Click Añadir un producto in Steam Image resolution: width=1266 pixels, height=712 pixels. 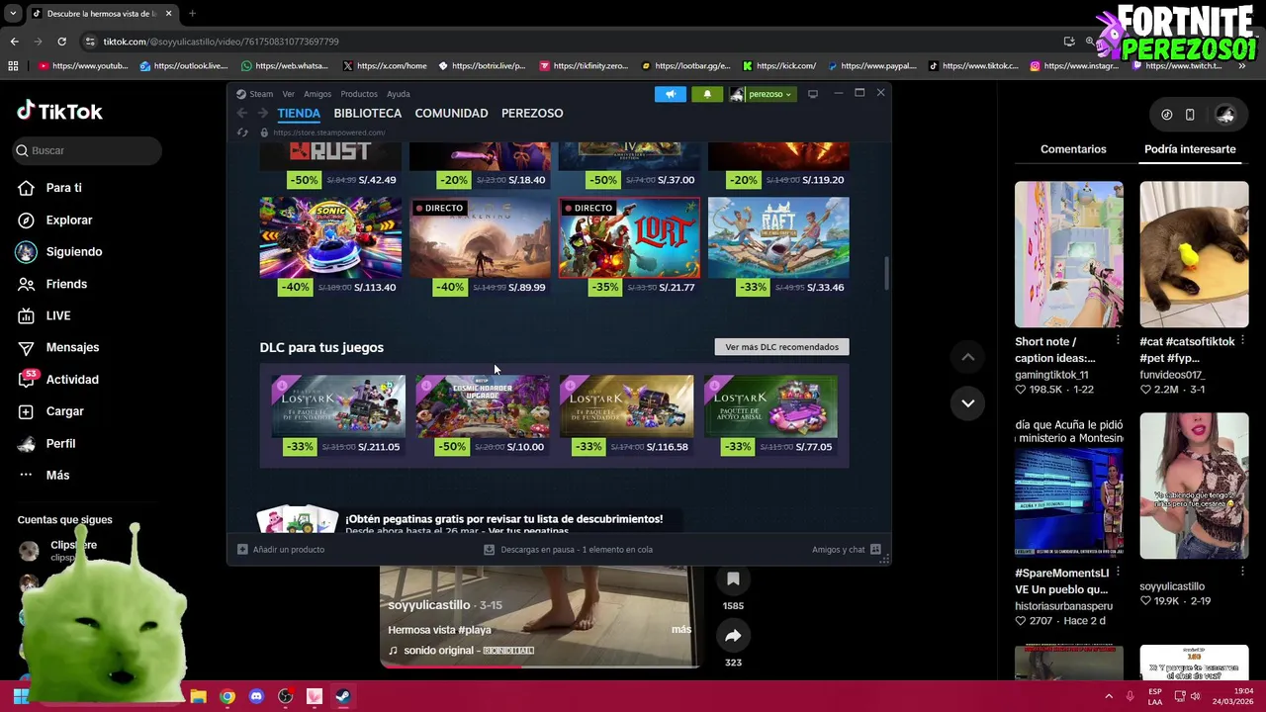pyautogui.click(x=281, y=550)
